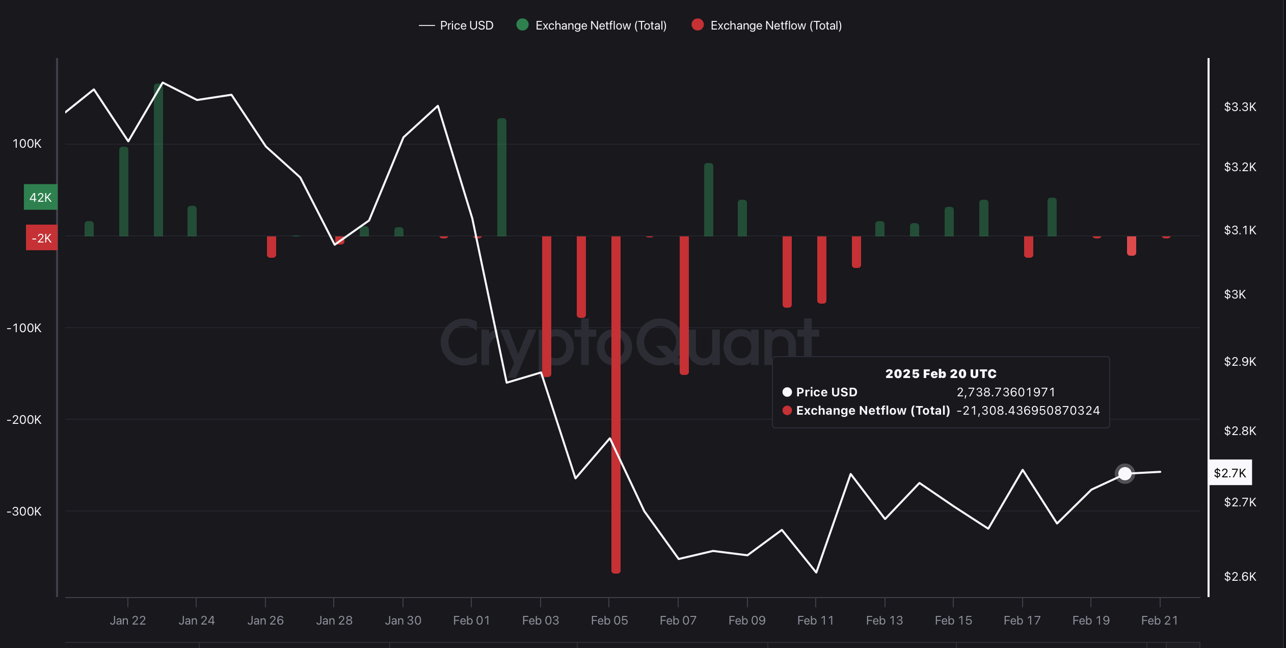Click the tooltip title 2025 Feb 20 UTC
The image size is (1286, 648).
pyautogui.click(x=941, y=373)
